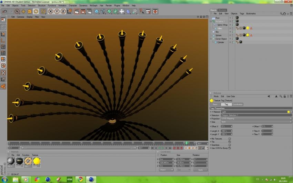Click Render Active View clapperboard icon
The height and width of the screenshot is (183, 293).
(77, 12)
